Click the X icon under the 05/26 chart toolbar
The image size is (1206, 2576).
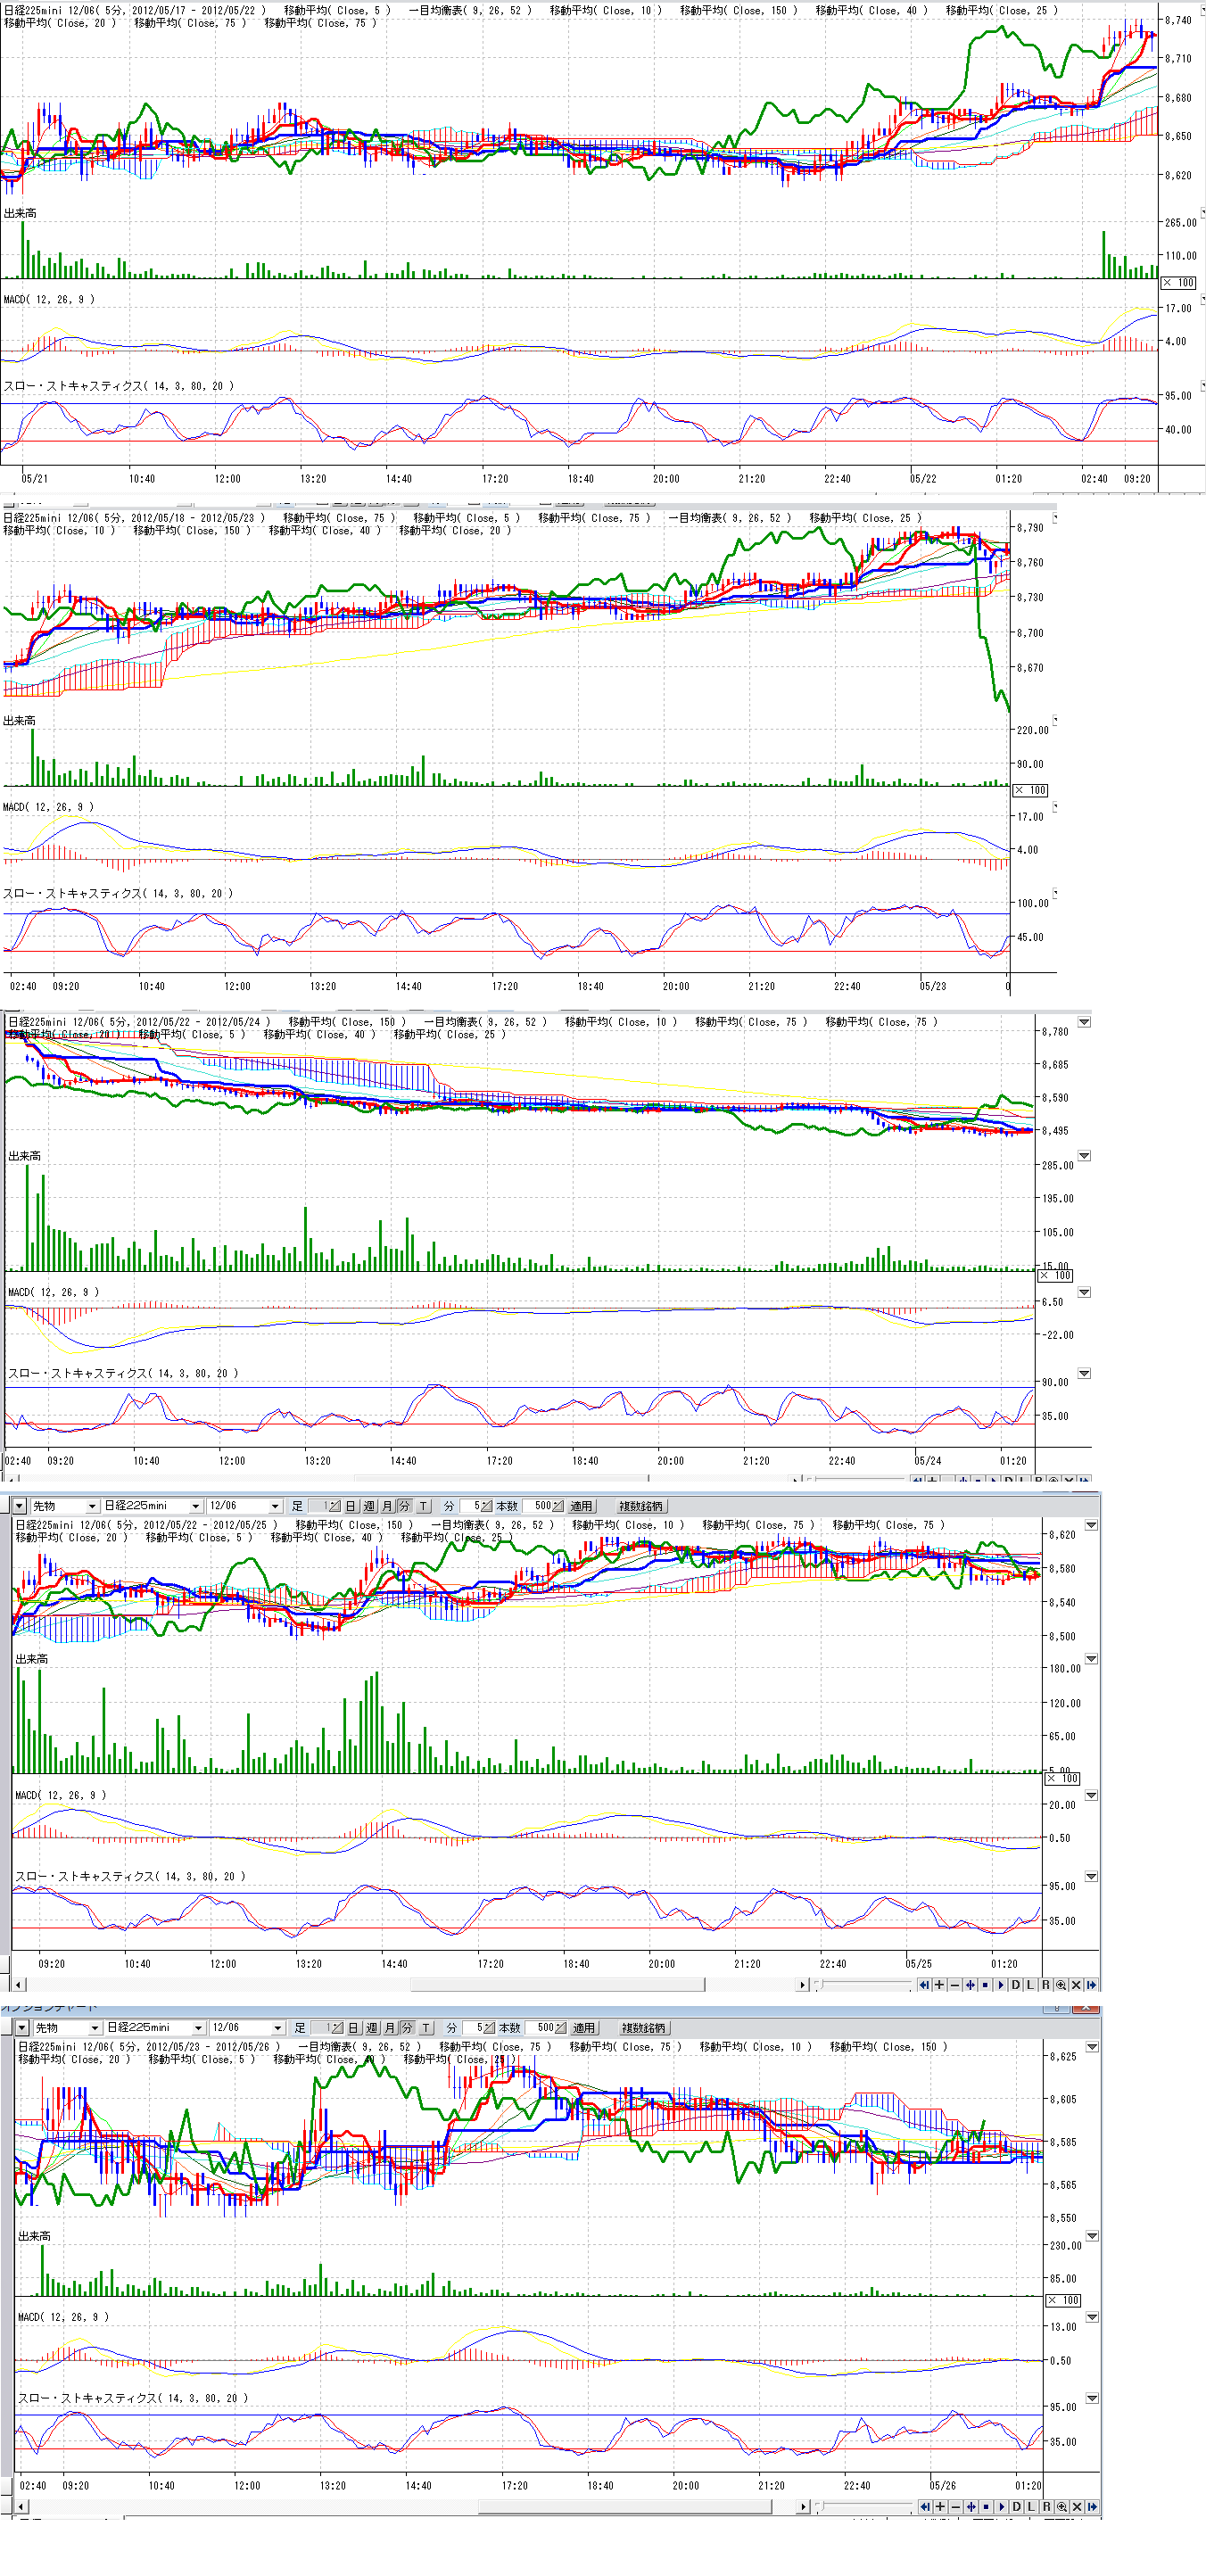click(x=1077, y=2507)
